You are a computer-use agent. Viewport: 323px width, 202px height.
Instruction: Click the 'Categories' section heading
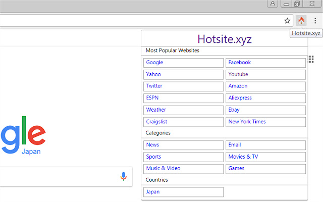click(x=158, y=133)
